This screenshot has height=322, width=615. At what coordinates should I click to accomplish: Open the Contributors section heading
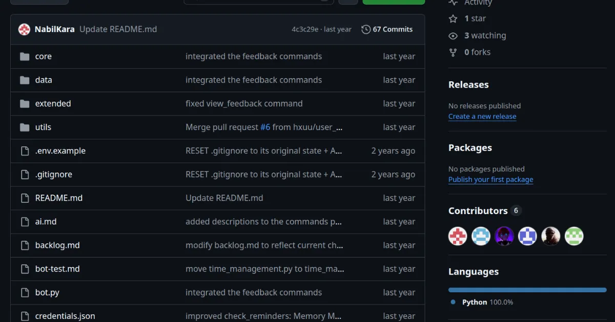point(478,211)
